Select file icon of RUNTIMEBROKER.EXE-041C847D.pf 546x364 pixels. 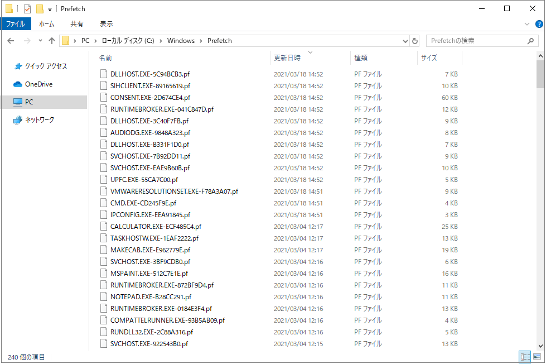click(x=103, y=109)
